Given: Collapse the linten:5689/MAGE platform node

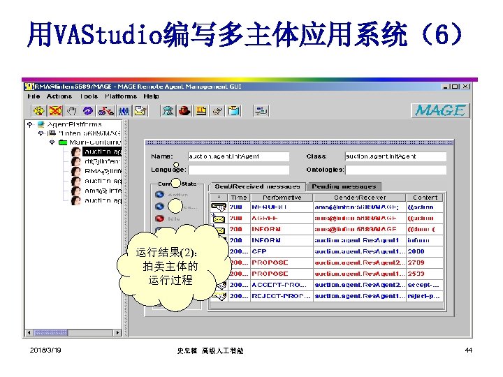Looking at the screenshot, I should [41, 133].
